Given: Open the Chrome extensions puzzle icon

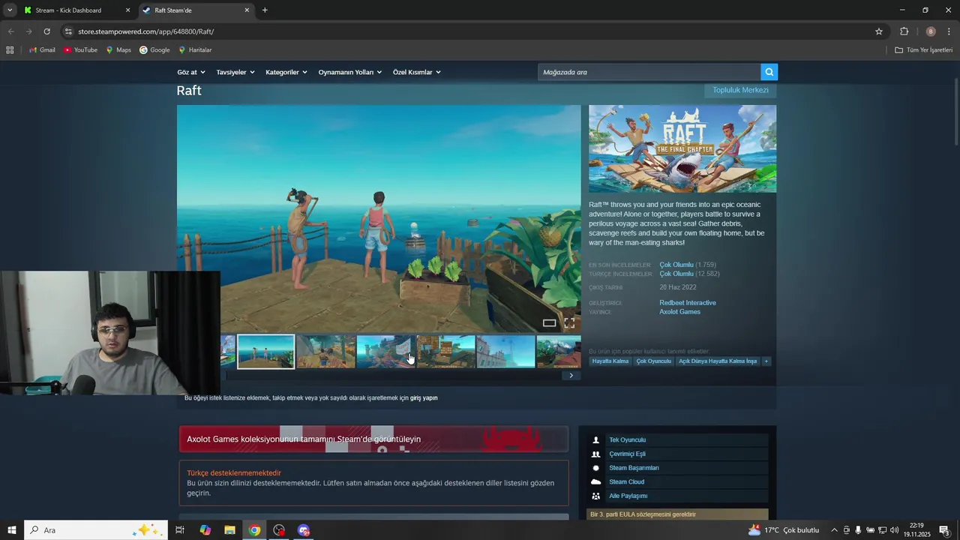Looking at the screenshot, I should (904, 31).
